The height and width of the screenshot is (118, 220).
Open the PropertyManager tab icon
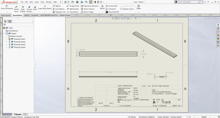coord(10,21)
